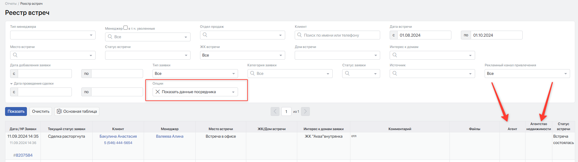The height and width of the screenshot is (162, 578).
Task: Go to previous page arrow
Action: tap(275, 111)
